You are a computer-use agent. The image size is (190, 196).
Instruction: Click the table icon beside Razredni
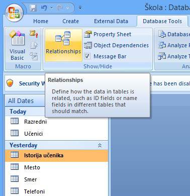point(15,121)
